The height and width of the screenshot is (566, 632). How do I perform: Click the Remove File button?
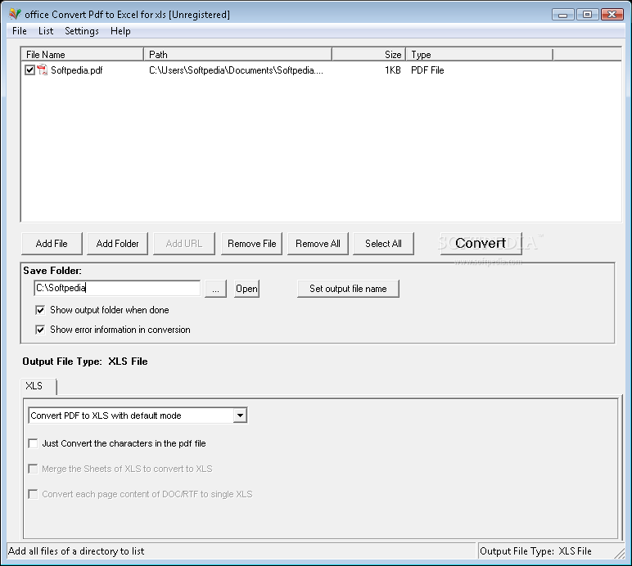click(251, 244)
